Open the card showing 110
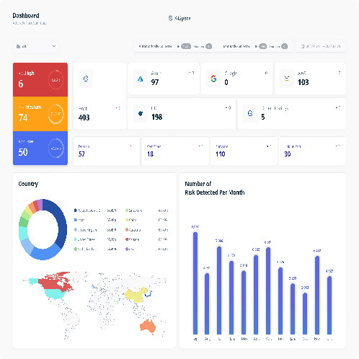This screenshot has width=359, height=359. click(244, 151)
